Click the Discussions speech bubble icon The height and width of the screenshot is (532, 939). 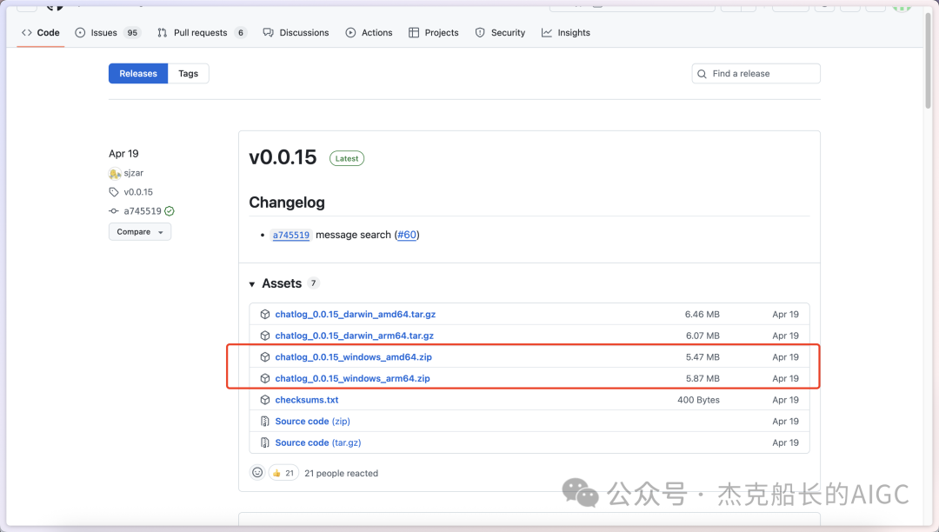coord(269,33)
